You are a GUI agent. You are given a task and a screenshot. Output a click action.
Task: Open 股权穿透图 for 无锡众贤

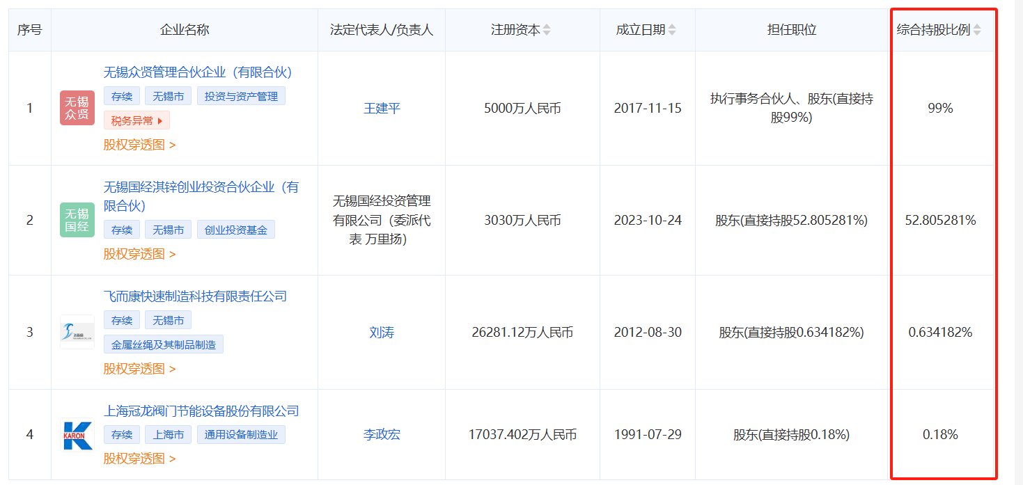[x=139, y=145]
